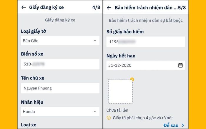Click Chưa tải lên status text
Screen dimensions: 206x129
click(x=117, y=110)
